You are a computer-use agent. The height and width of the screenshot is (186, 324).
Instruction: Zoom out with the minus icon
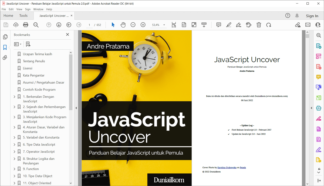click(x=133, y=25)
